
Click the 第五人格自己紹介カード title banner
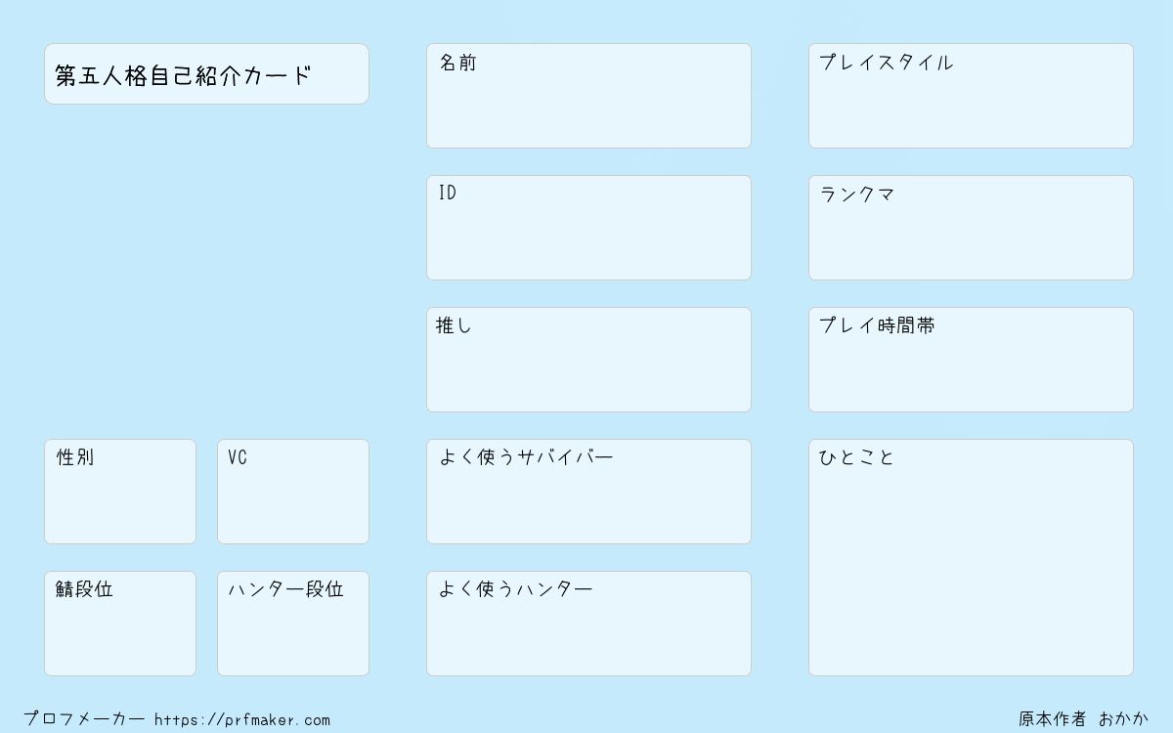tap(206, 73)
